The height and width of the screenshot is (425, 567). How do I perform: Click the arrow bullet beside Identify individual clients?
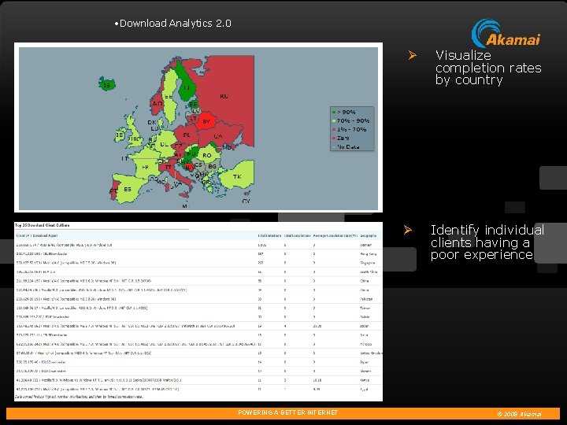tap(408, 230)
